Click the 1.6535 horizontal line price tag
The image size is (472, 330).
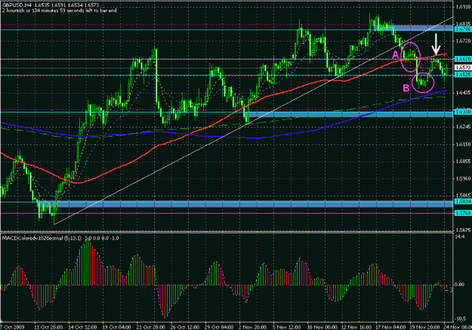tap(463, 74)
